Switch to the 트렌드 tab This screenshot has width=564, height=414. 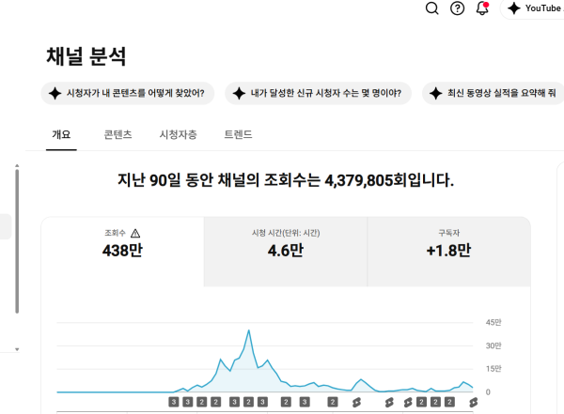coord(238,135)
